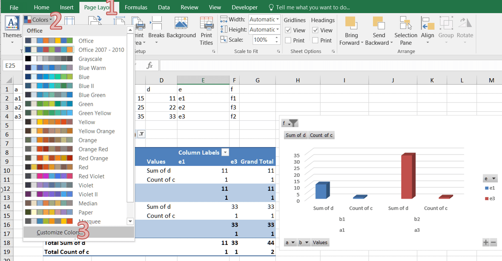Disable Headings View checkbox

pyautogui.click(x=316, y=30)
